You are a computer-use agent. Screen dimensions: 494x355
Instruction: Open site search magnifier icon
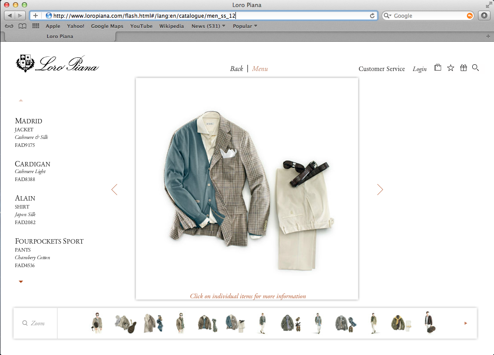tap(475, 67)
